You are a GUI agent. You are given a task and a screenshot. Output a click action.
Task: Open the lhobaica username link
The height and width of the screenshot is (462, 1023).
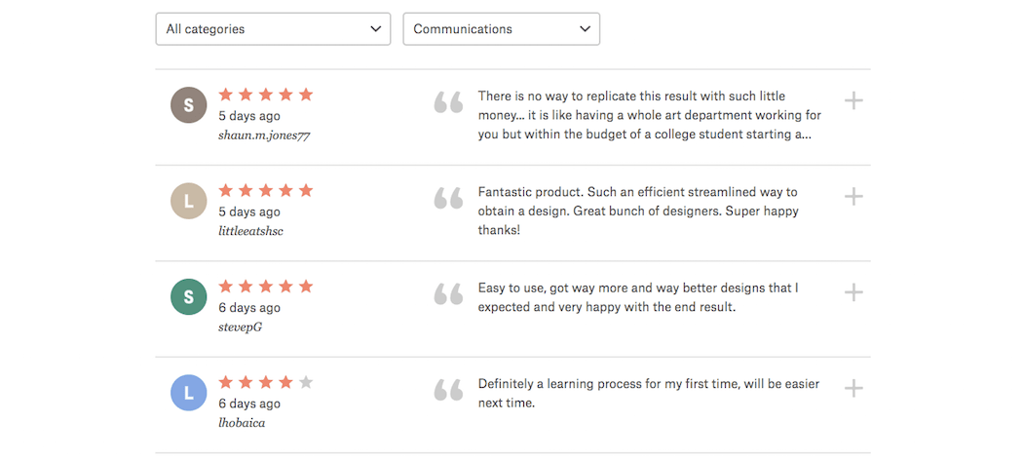[242, 423]
